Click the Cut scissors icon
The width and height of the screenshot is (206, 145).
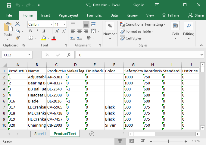17,24
